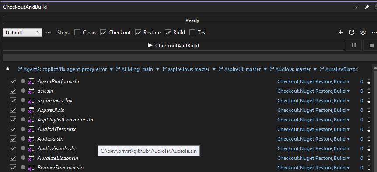The height and width of the screenshot is (172, 377).
Task: Select the BeamerStreamer.sln row name
Action: tap(60, 168)
